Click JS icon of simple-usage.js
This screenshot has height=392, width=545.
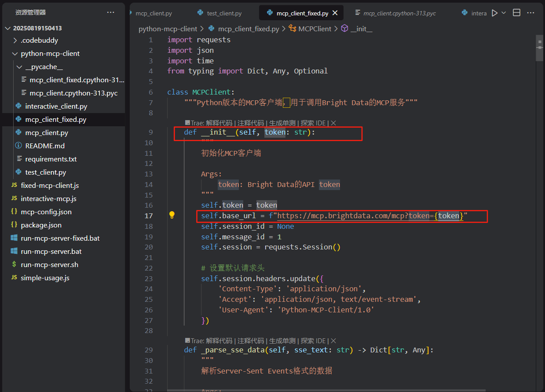[x=14, y=278]
